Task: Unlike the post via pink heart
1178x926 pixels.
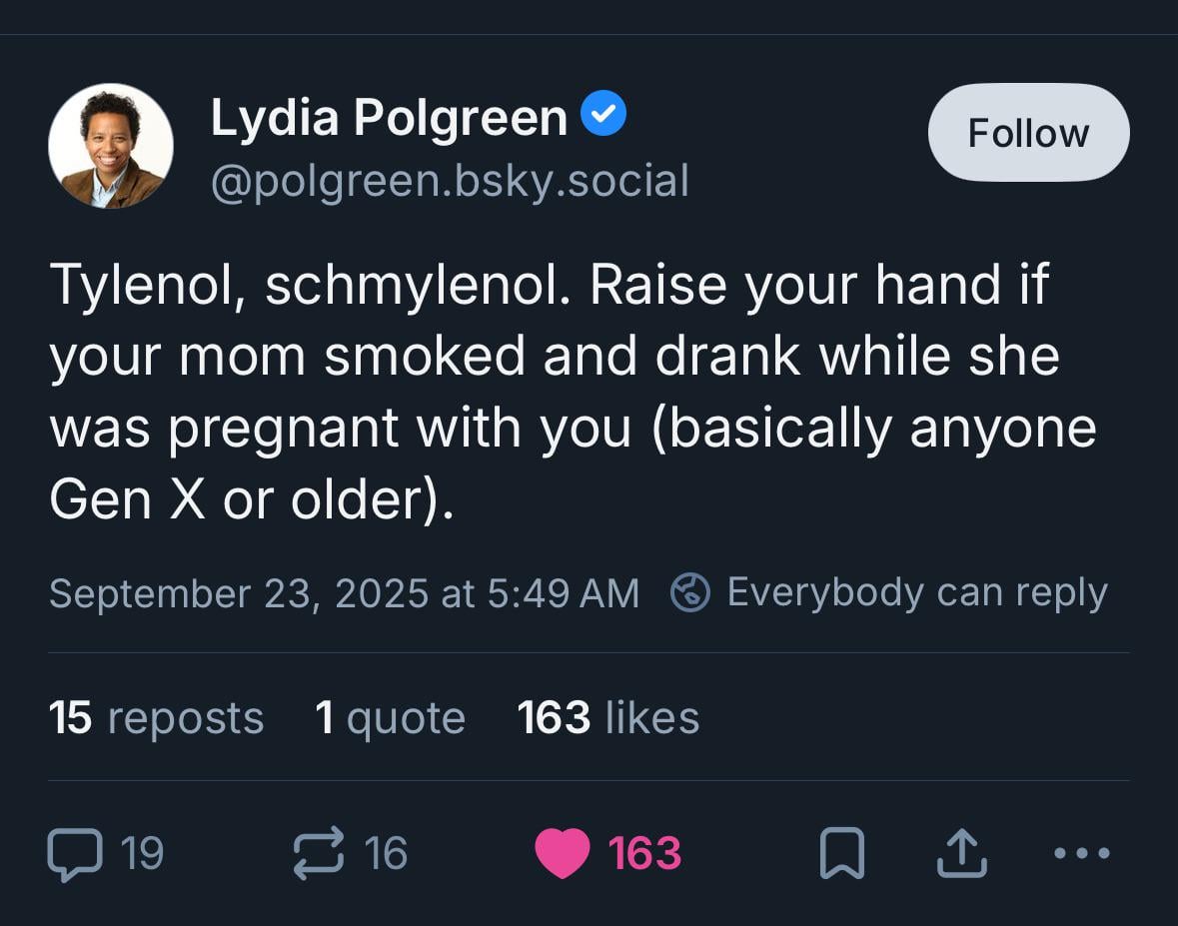Action: pyautogui.click(x=562, y=853)
